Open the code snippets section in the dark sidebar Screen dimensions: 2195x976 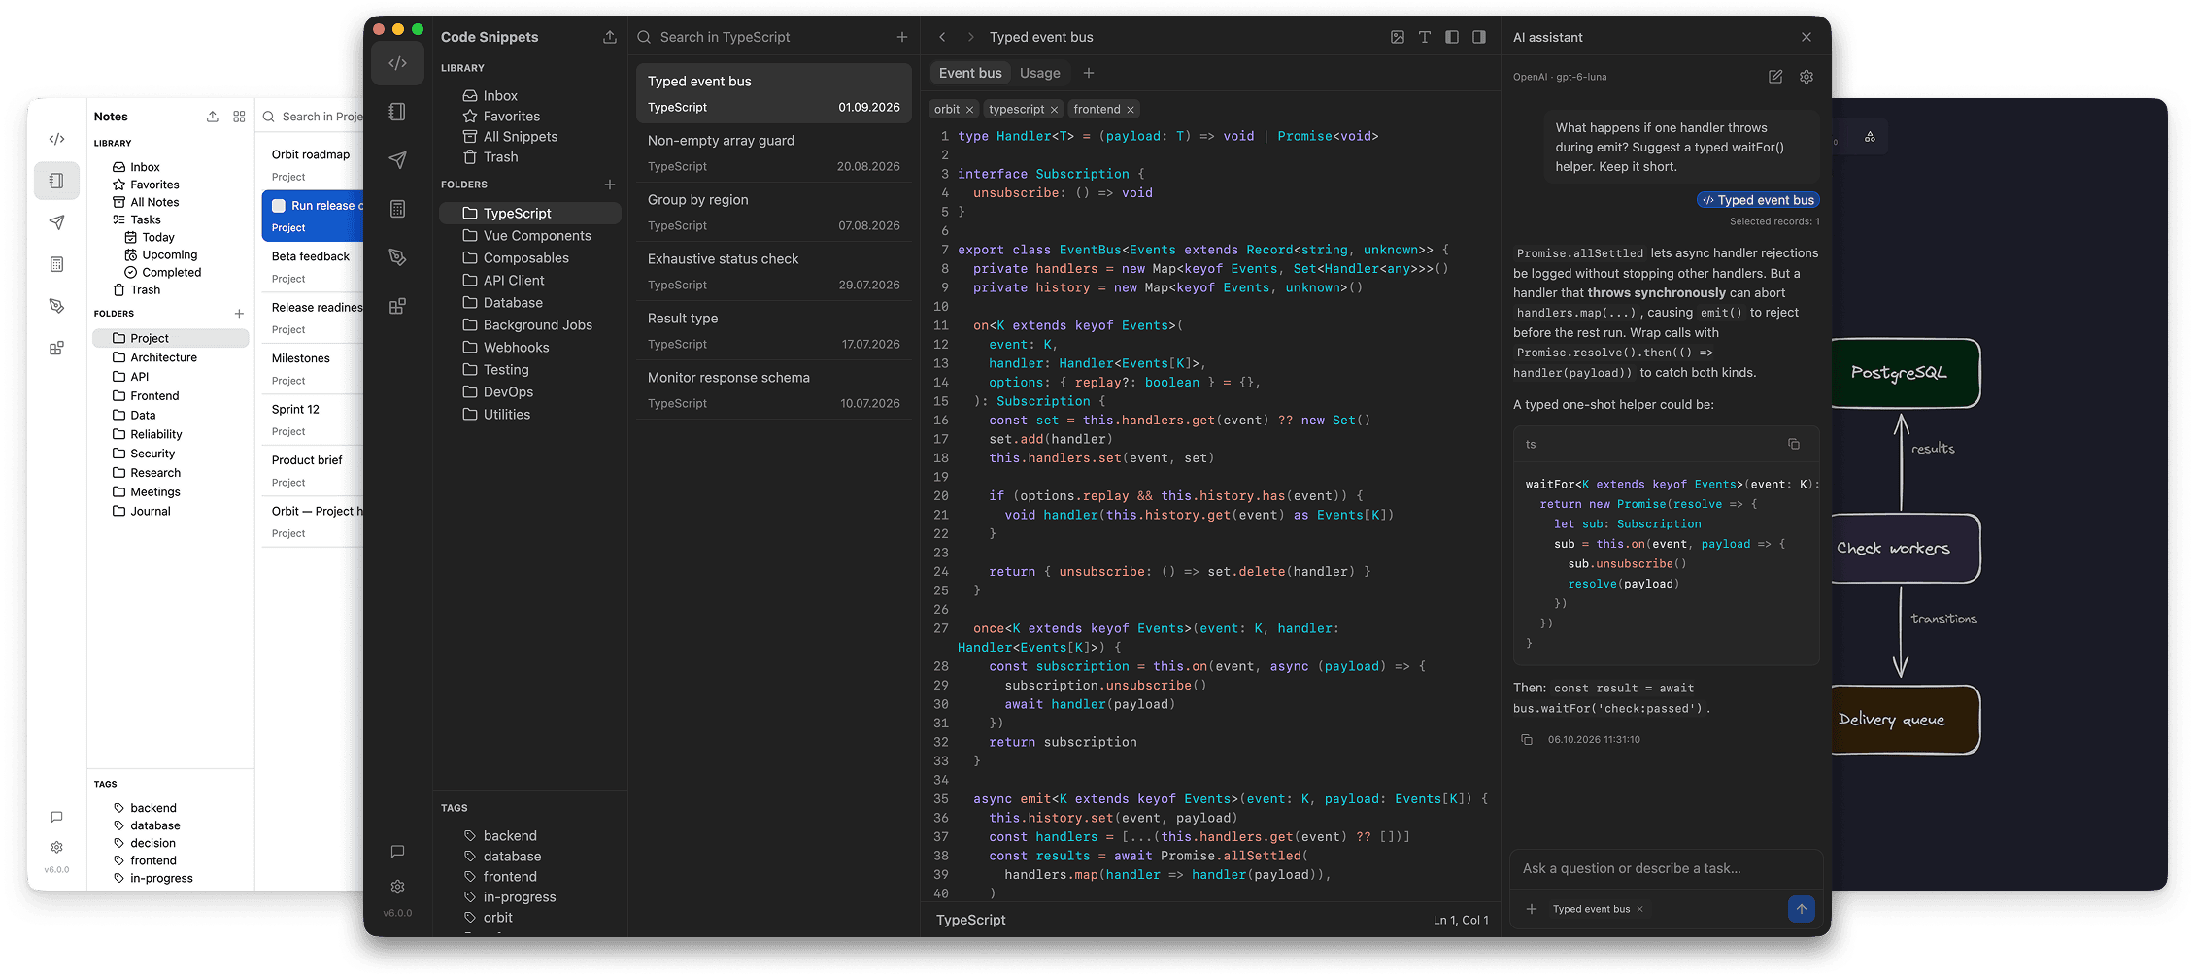pos(397,63)
